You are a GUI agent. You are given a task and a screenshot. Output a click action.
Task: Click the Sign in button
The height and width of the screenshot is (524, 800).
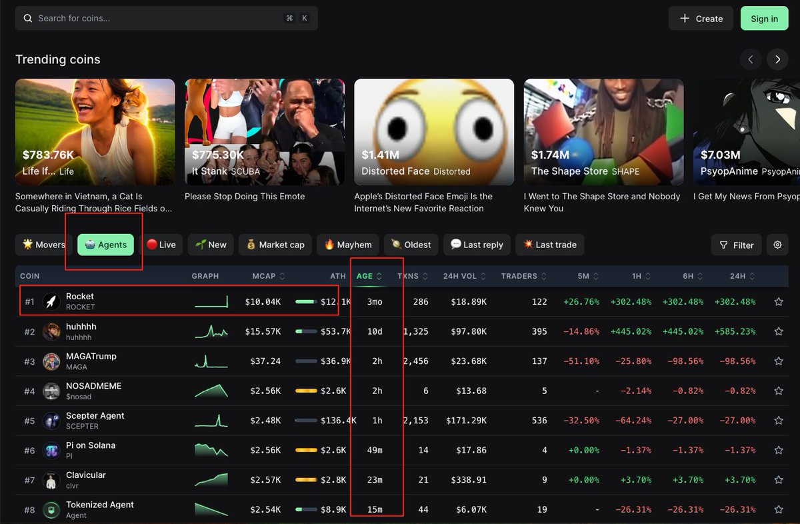(764, 19)
